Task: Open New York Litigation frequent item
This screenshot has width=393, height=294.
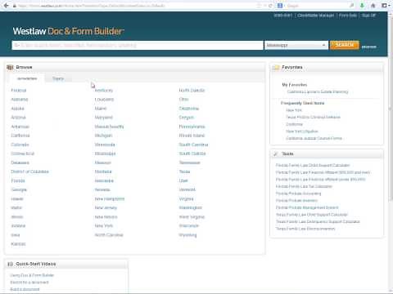Action: [x=302, y=131]
